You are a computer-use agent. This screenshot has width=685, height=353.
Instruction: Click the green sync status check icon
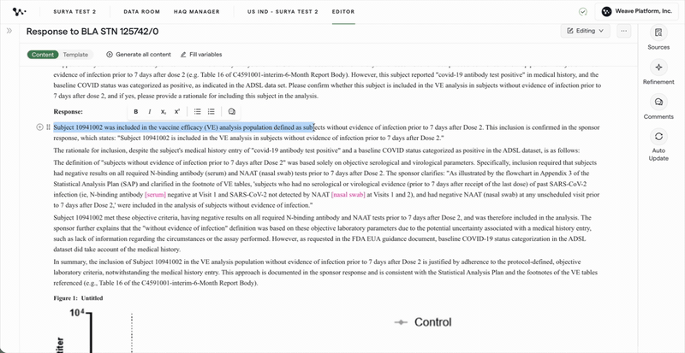coord(583,12)
